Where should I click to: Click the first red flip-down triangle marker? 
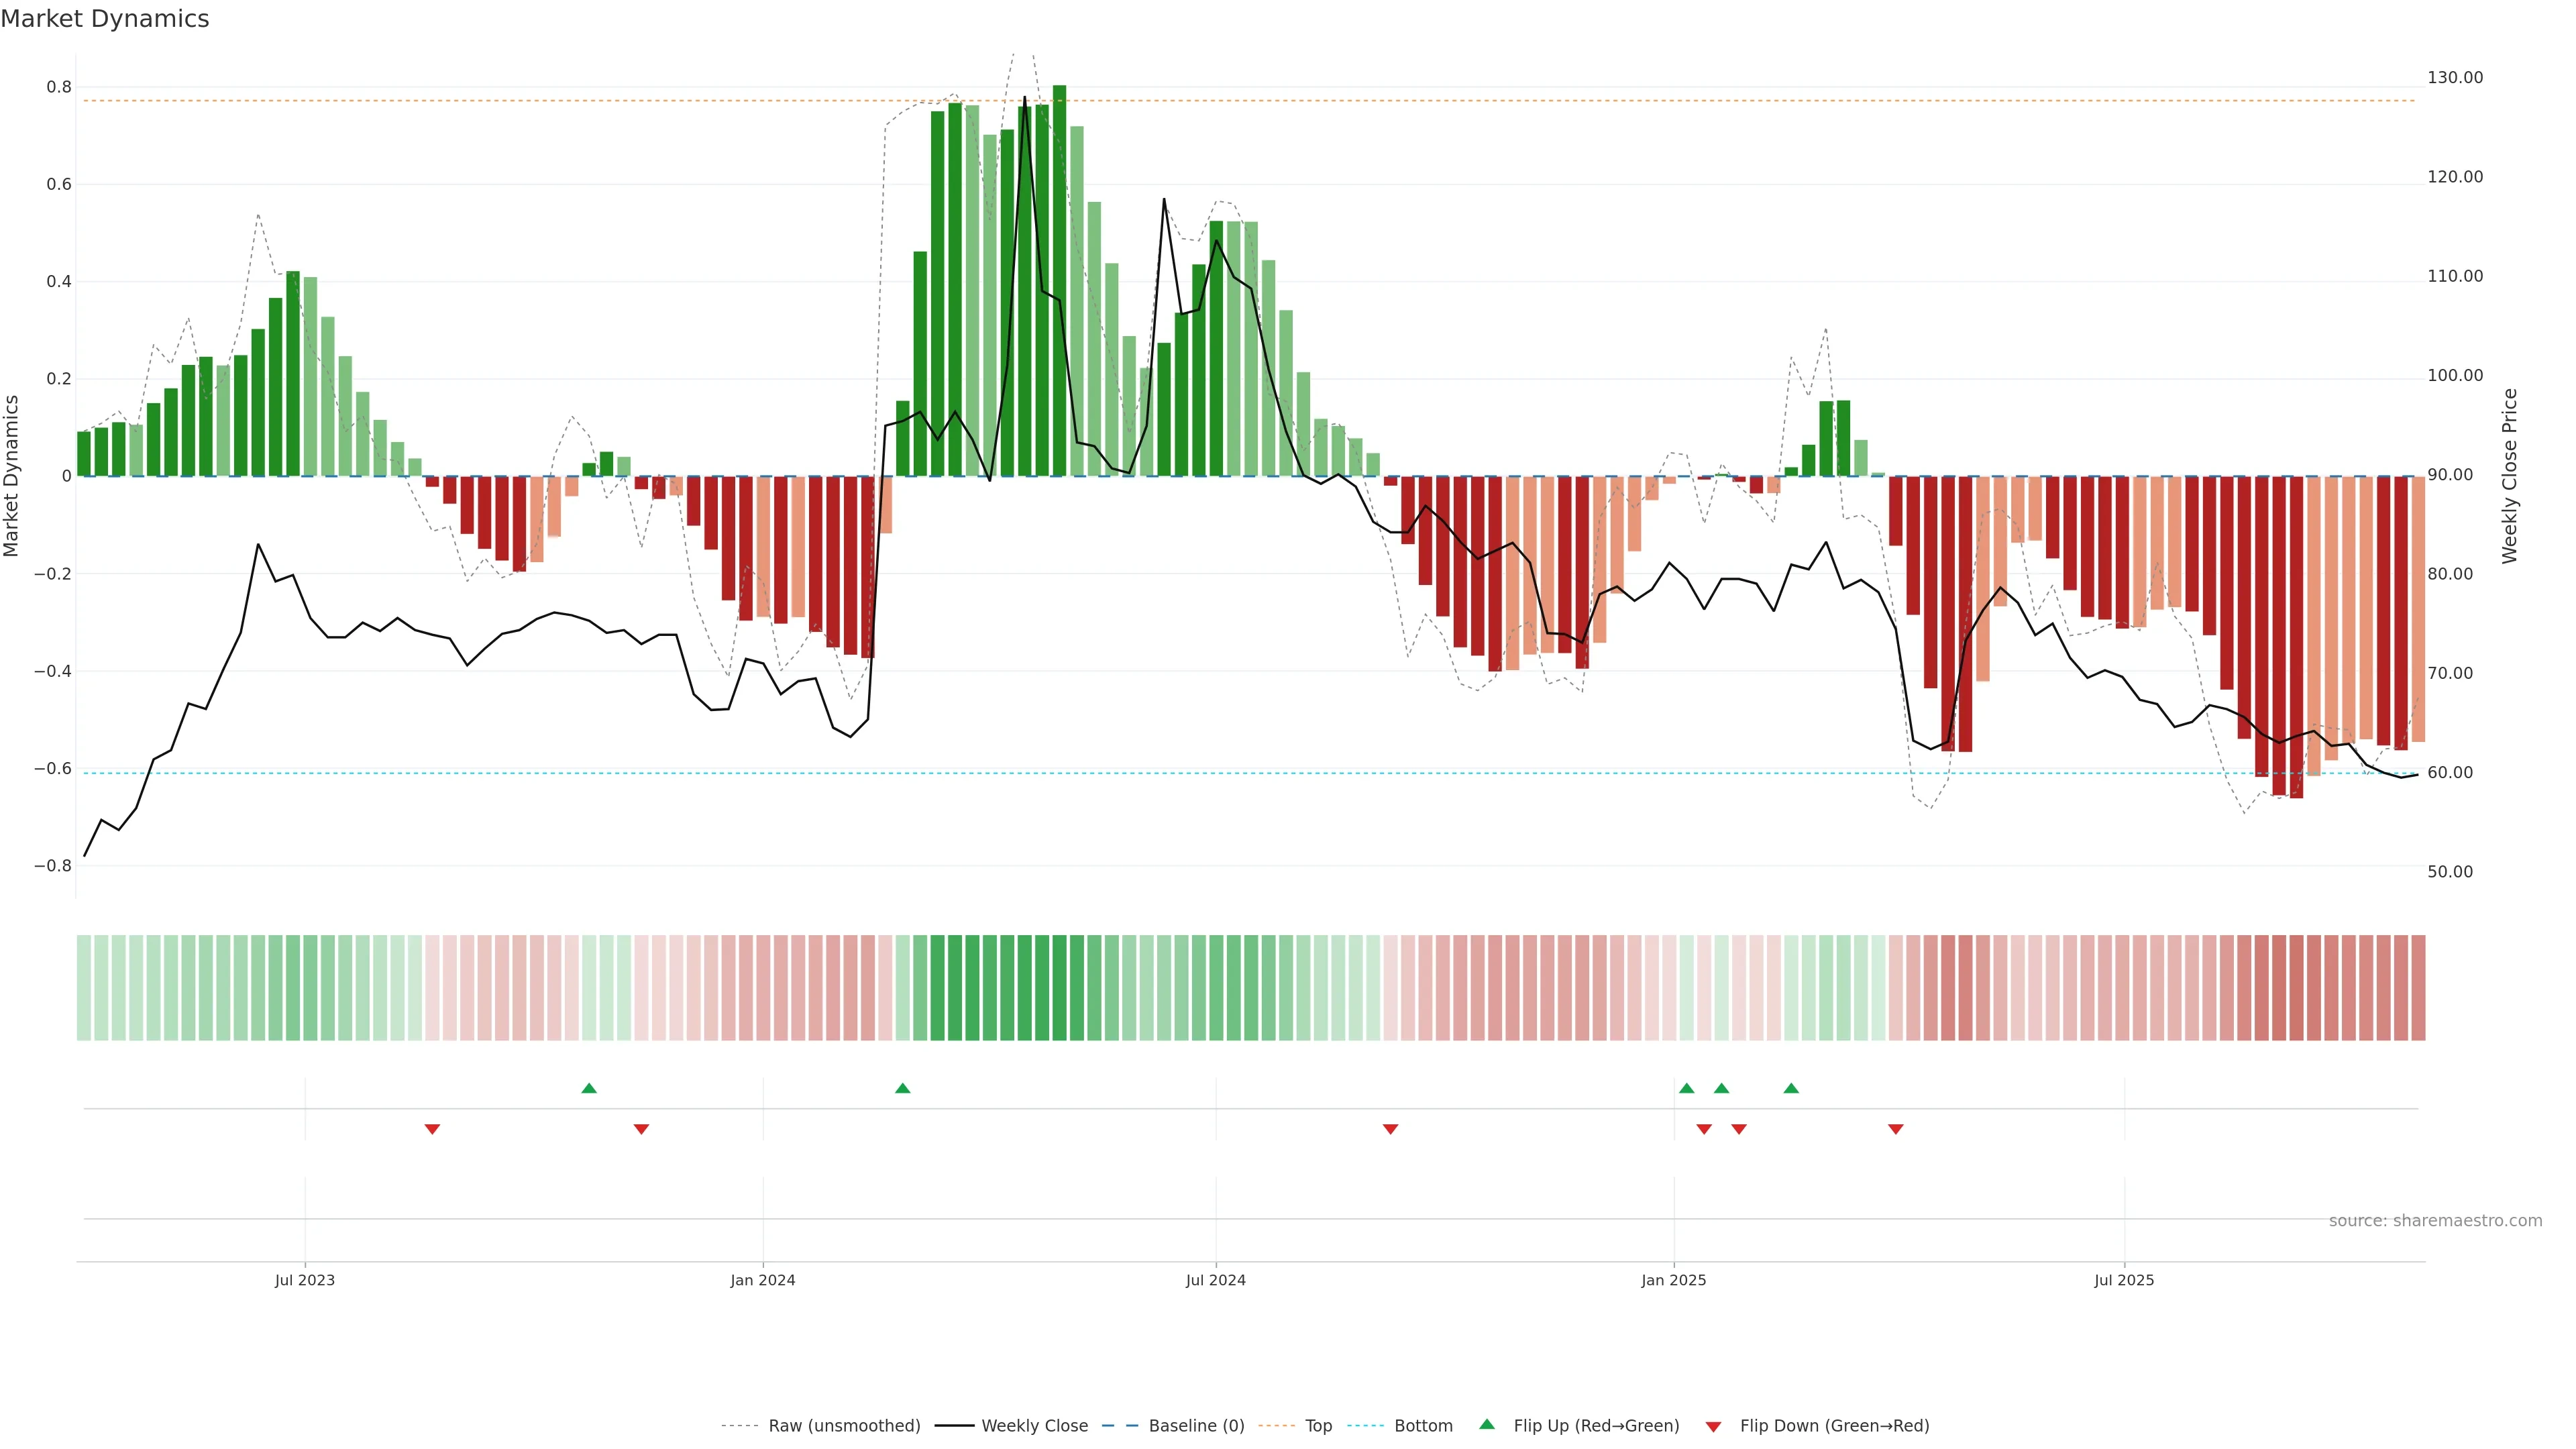(x=432, y=1129)
